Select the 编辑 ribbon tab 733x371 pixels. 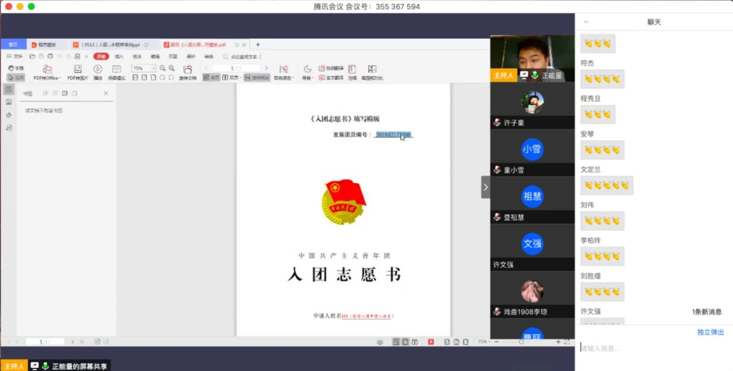[x=155, y=57]
